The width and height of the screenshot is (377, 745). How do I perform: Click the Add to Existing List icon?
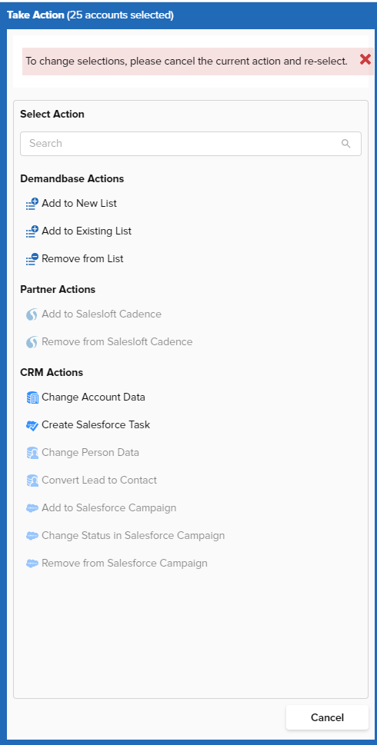32,232
